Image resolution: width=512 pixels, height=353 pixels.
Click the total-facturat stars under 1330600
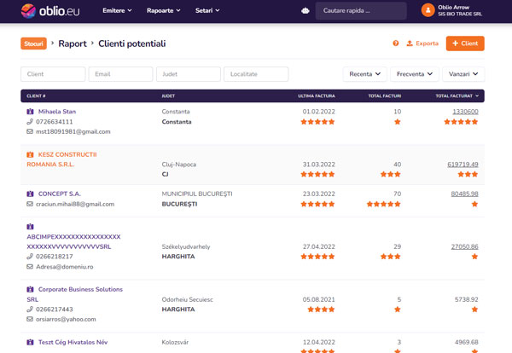coord(461,122)
